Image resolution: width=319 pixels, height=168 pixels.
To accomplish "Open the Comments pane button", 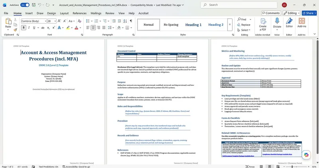I will (x=271, y=13).
